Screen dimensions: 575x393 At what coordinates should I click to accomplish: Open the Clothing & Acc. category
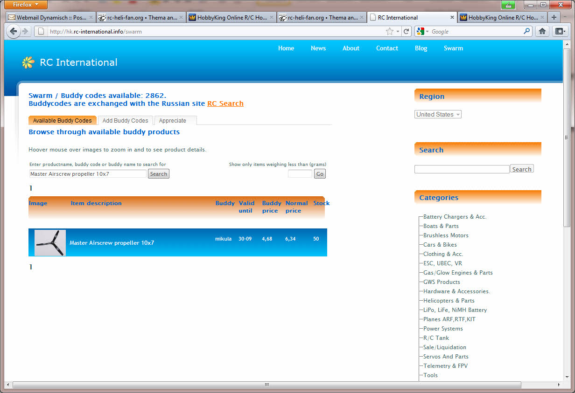point(443,254)
